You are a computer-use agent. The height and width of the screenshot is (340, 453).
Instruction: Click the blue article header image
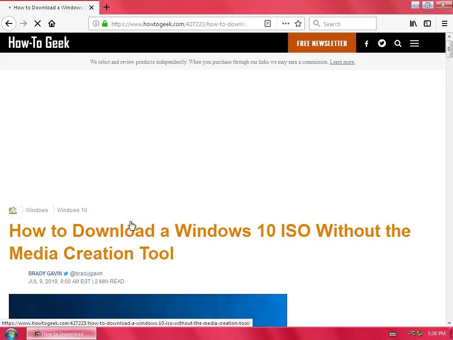click(x=148, y=310)
